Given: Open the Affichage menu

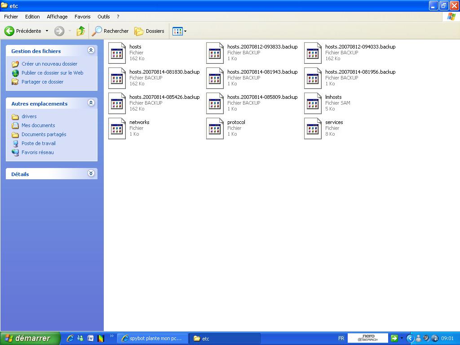Looking at the screenshot, I should pyautogui.click(x=57, y=17).
